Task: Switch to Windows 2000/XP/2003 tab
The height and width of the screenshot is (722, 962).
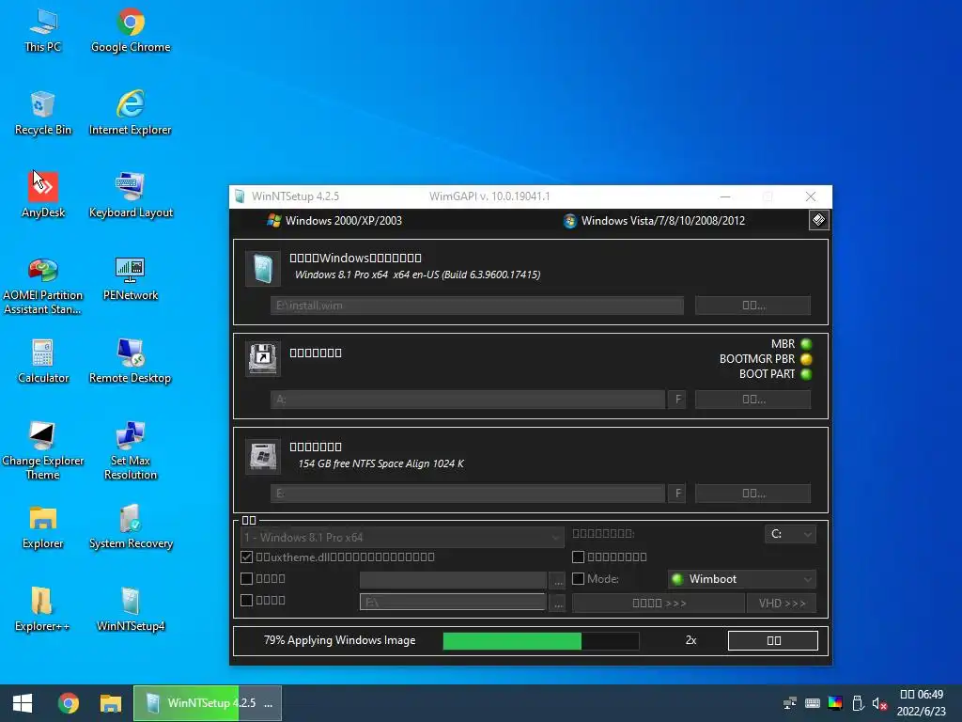Action: point(334,220)
